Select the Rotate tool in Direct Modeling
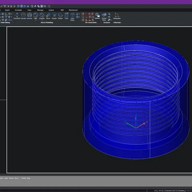This screenshot has height=192, width=192. point(54,16)
